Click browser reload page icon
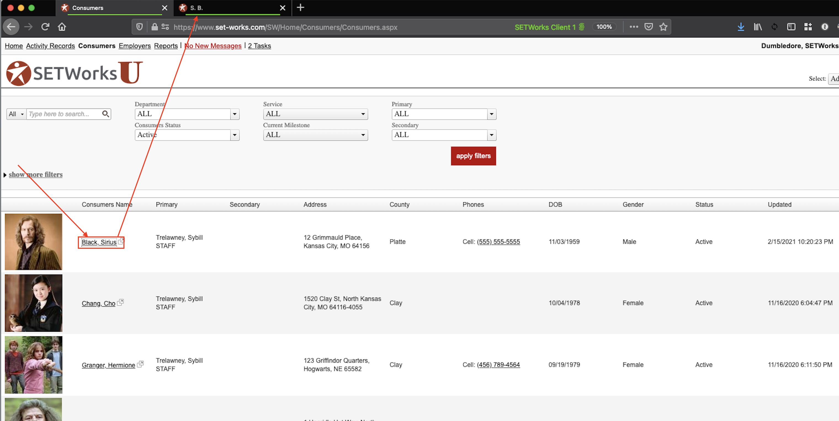Screen dimensions: 839x421 tap(45, 27)
